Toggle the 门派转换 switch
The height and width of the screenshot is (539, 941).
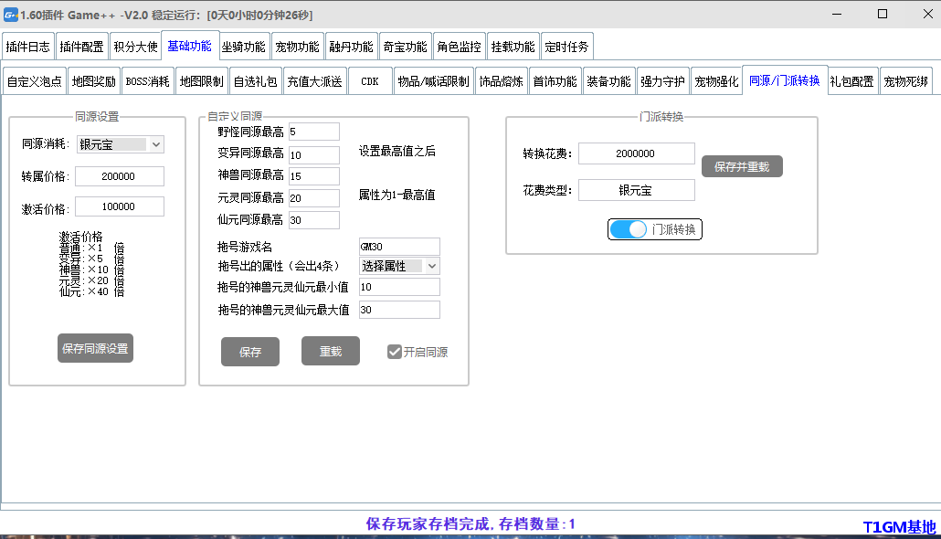pyautogui.click(x=628, y=229)
